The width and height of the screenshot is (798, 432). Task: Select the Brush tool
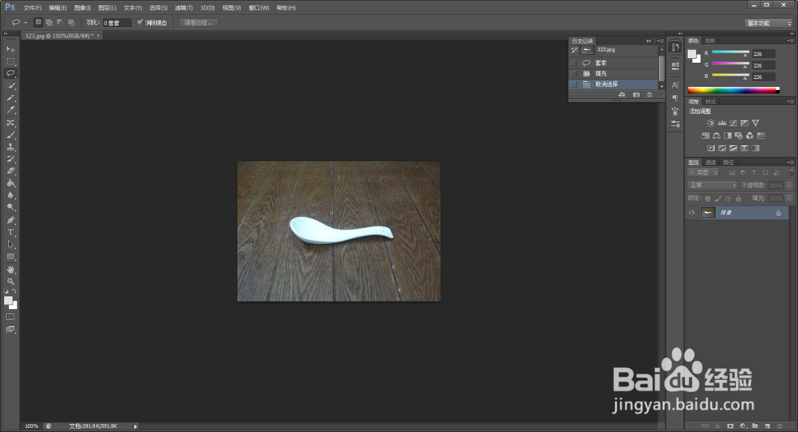pyautogui.click(x=10, y=135)
